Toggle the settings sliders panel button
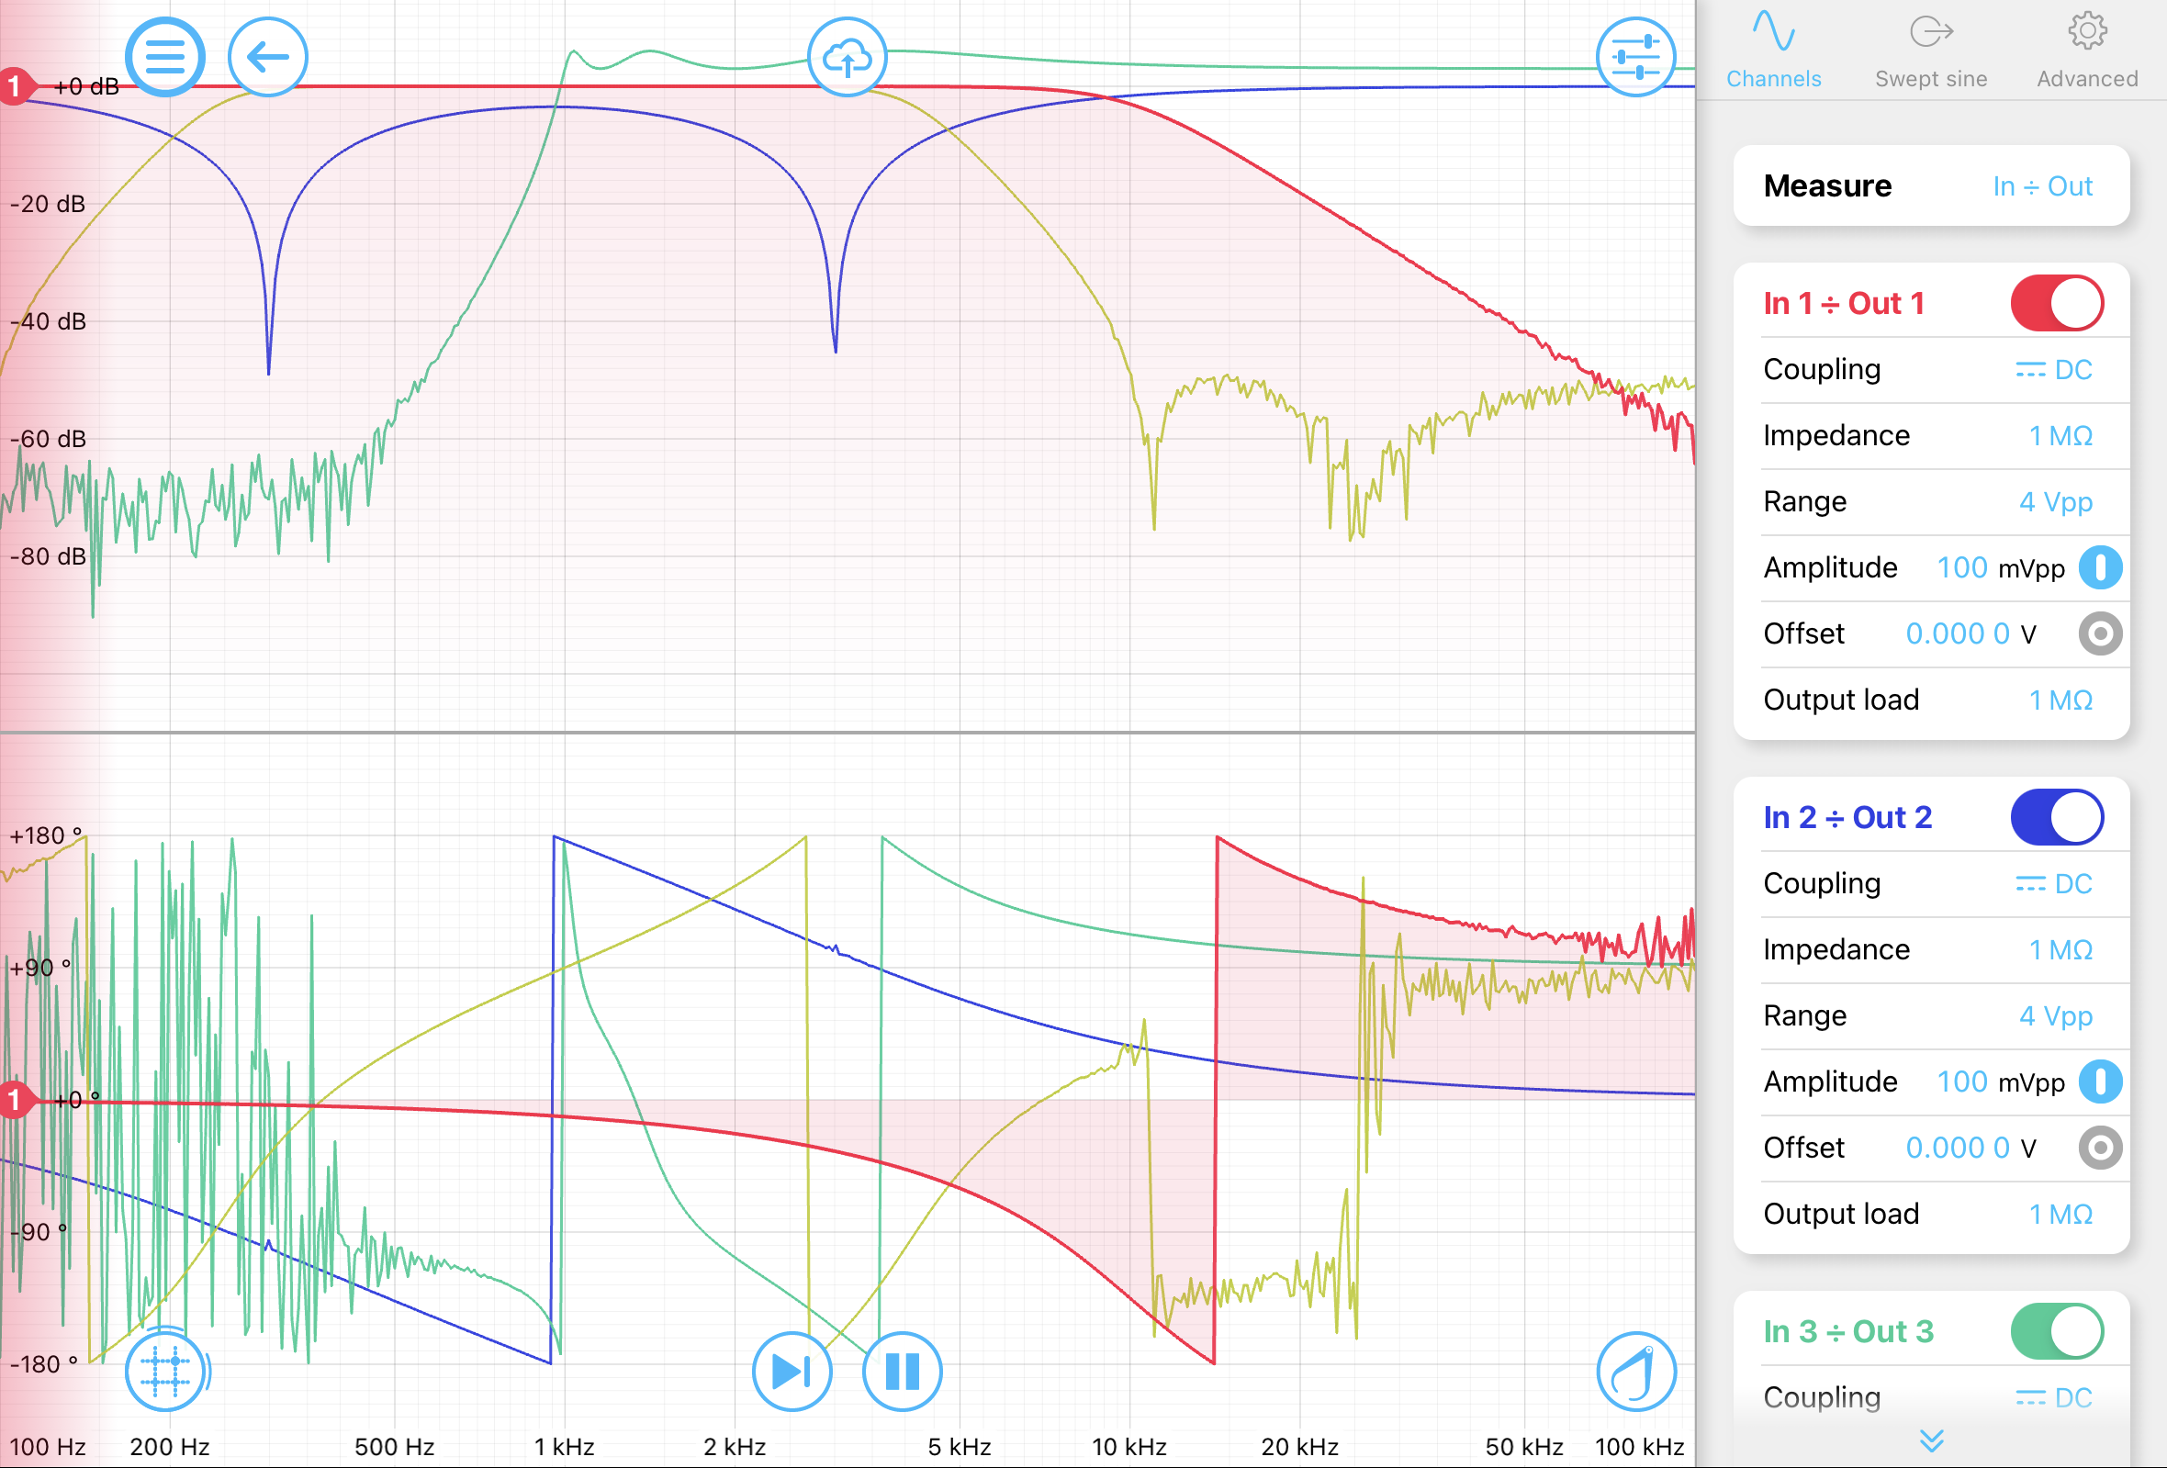Viewport: 2167px width, 1468px height. point(1635,57)
